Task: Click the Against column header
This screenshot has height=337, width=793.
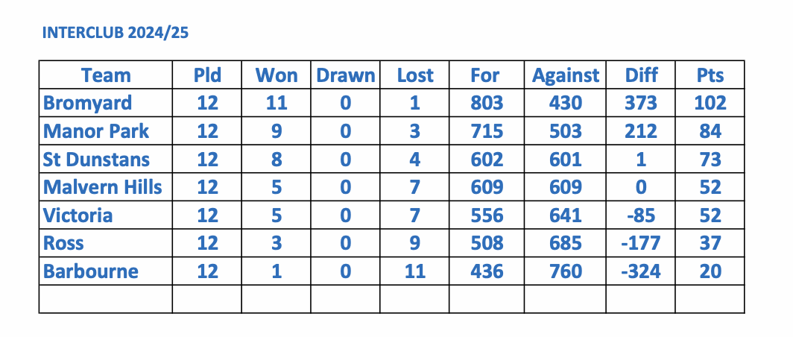Action: [565, 75]
